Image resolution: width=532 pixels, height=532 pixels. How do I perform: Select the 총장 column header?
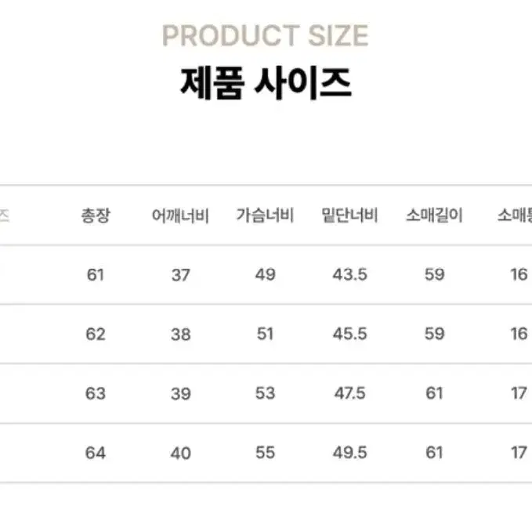(x=96, y=215)
